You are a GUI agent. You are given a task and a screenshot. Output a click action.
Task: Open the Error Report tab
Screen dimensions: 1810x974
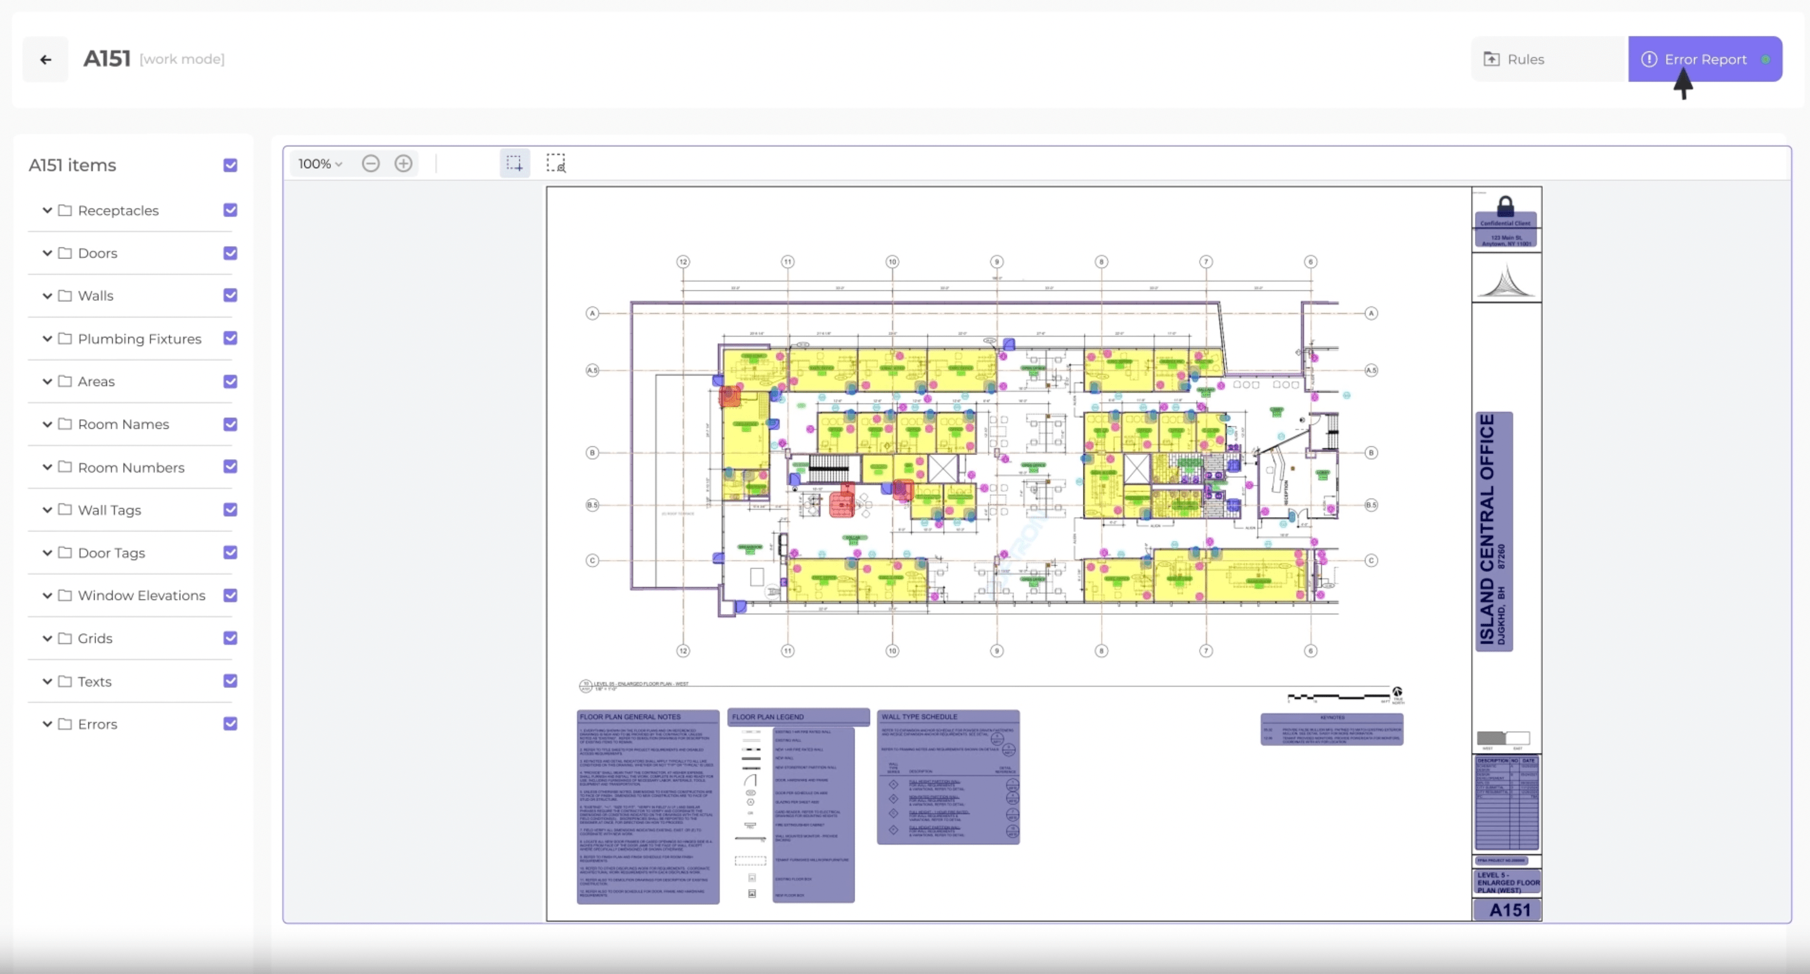click(1705, 60)
